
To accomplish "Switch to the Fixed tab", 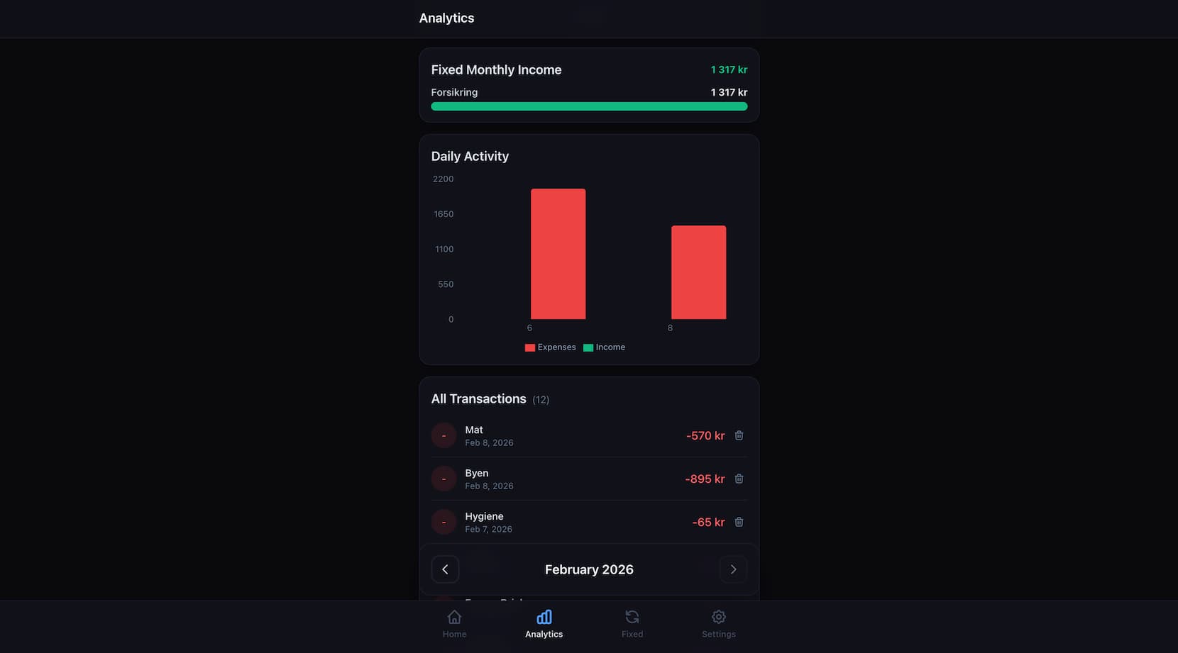I will click(632, 624).
